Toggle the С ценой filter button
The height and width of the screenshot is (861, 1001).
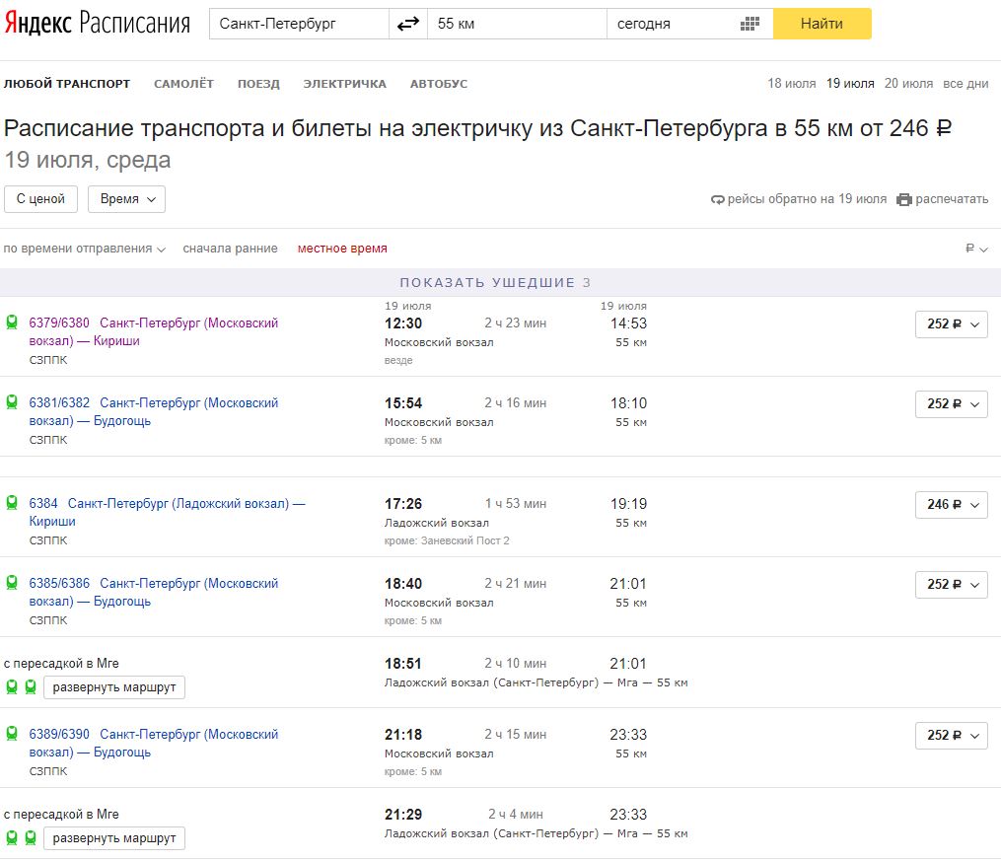pos(40,199)
